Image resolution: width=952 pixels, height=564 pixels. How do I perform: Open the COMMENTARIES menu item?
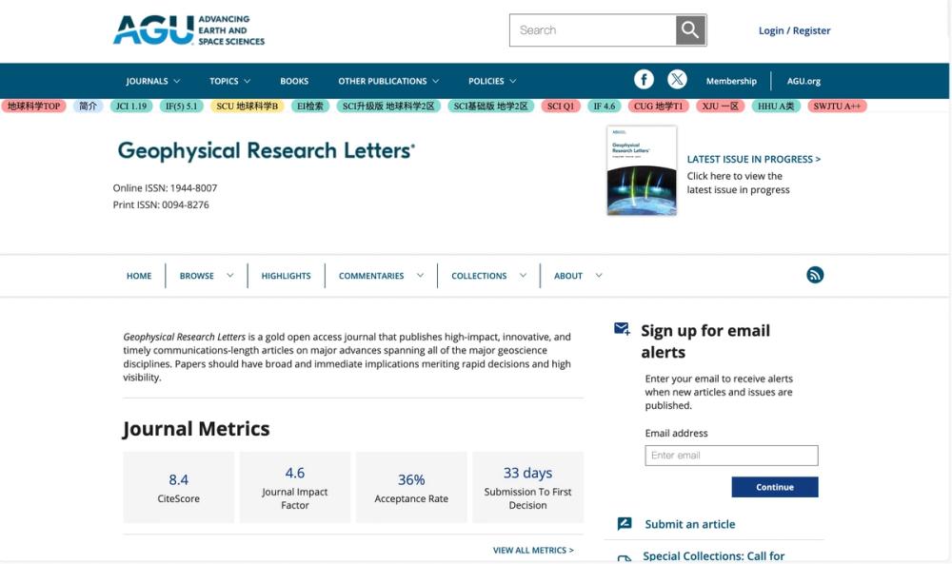click(x=371, y=275)
